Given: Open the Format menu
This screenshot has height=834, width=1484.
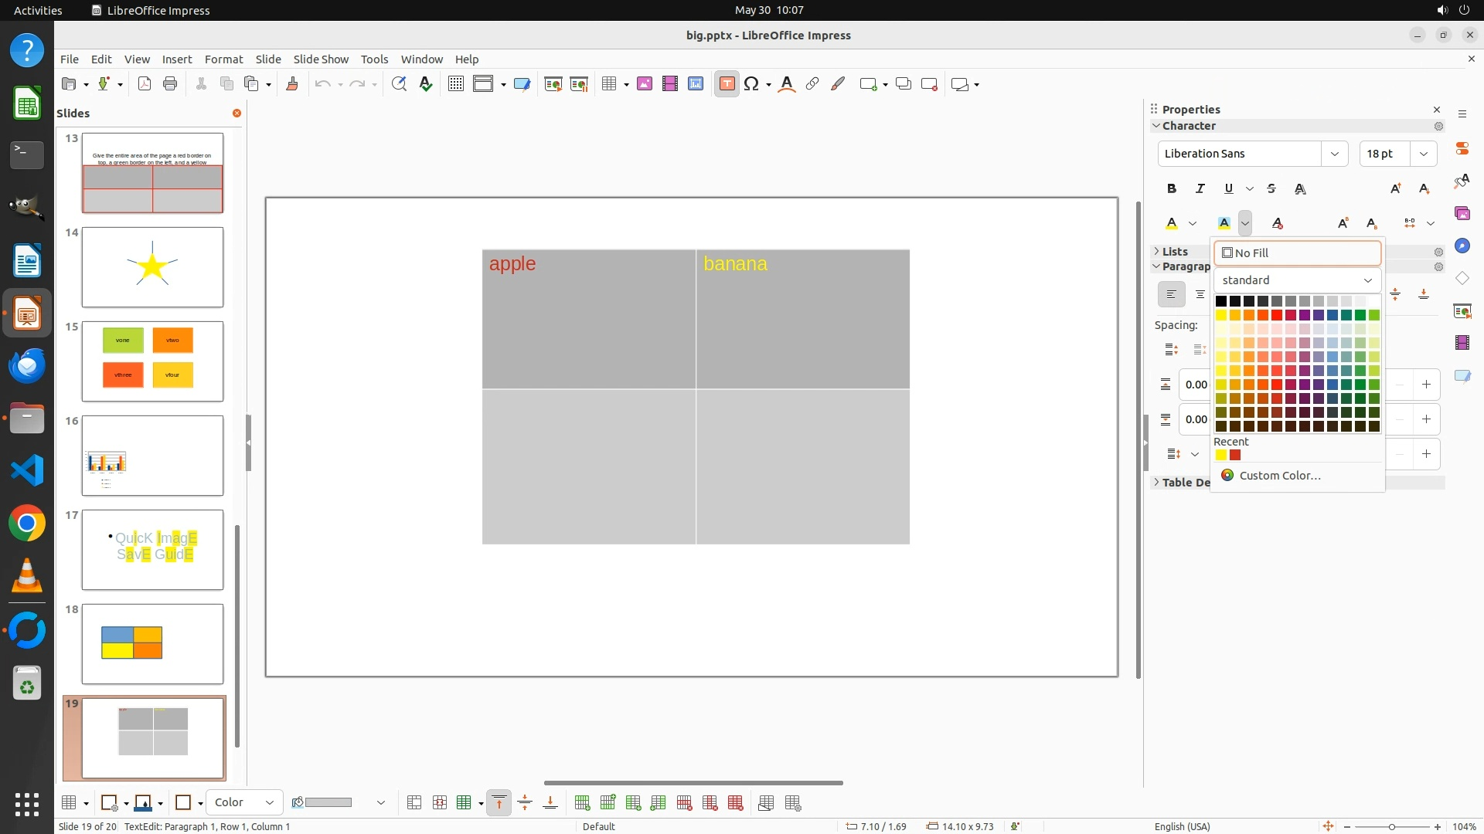Looking at the screenshot, I should 223,59.
